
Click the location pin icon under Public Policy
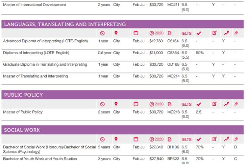coord(116,104)
